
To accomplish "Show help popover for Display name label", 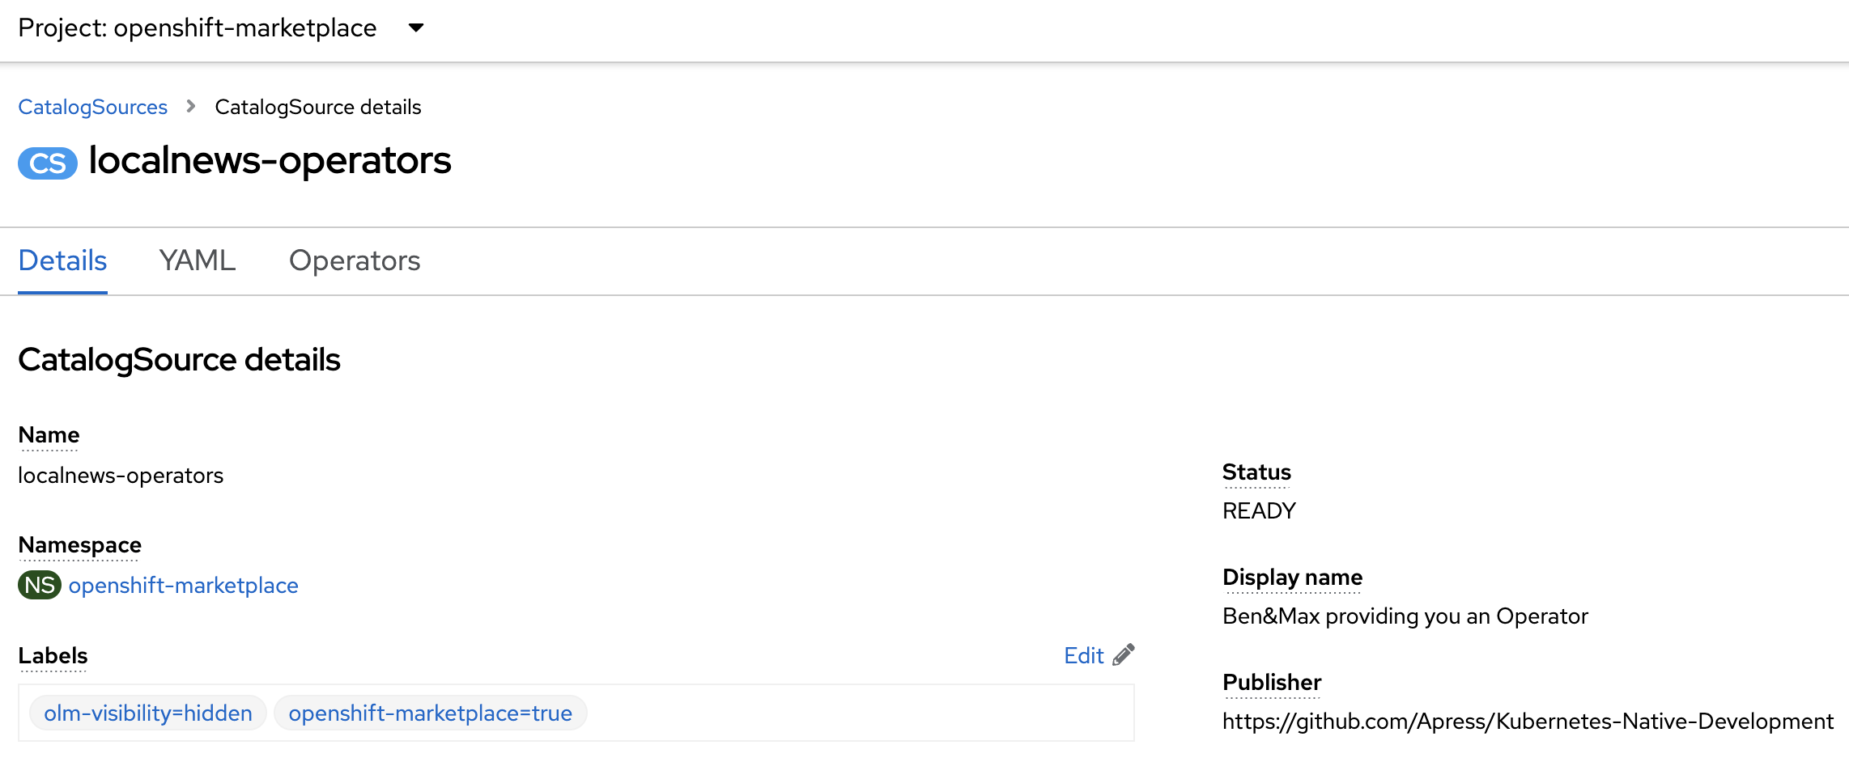I will [1292, 578].
